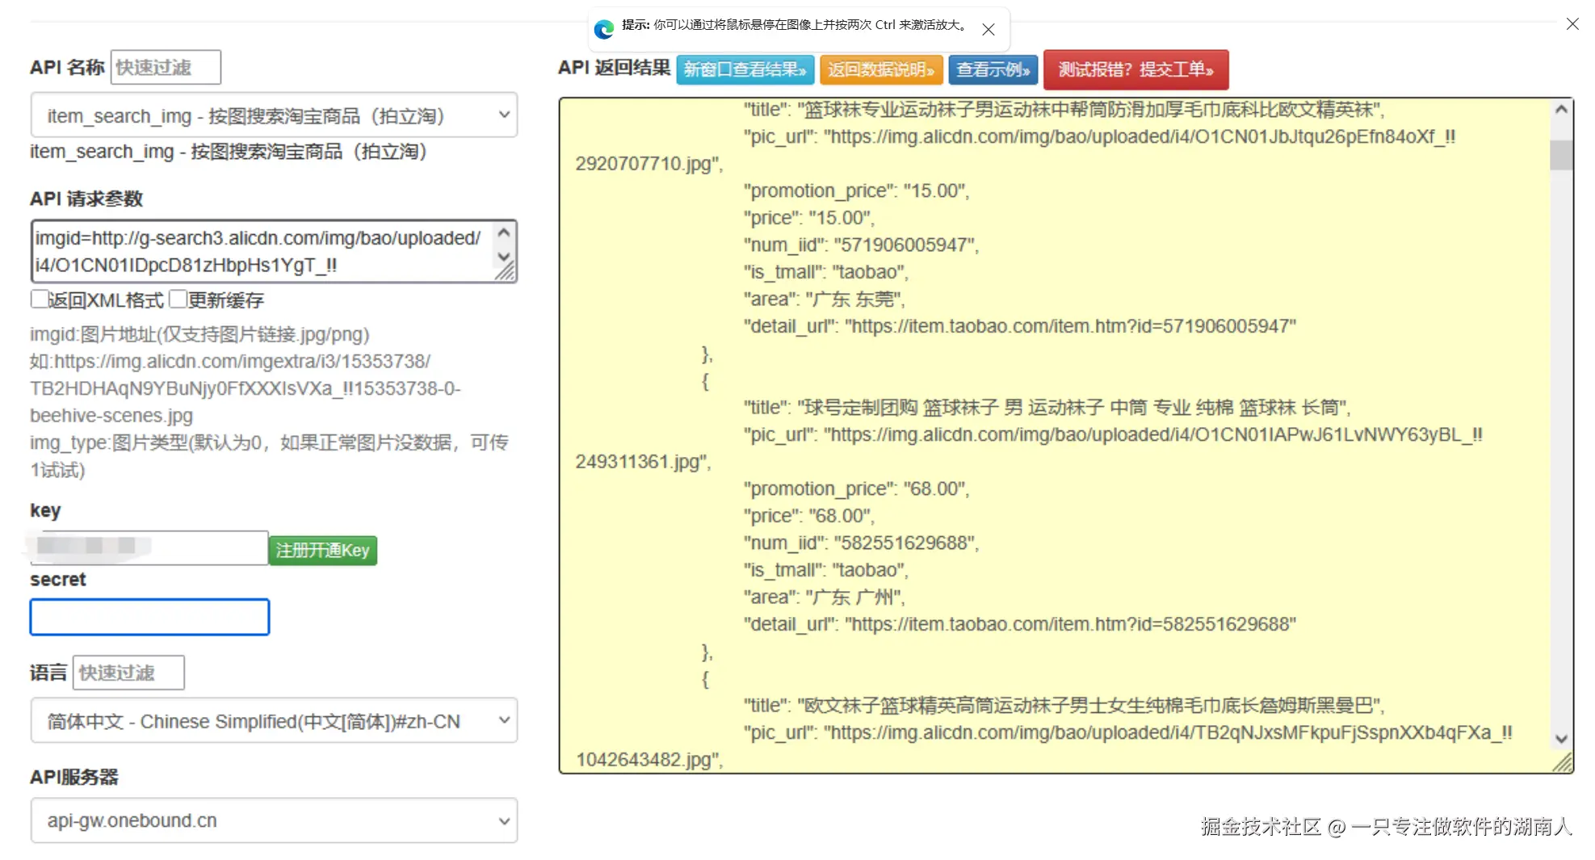The height and width of the screenshot is (860, 1595).
Task: Click the "price": "68.00" line
Action: [808, 515]
